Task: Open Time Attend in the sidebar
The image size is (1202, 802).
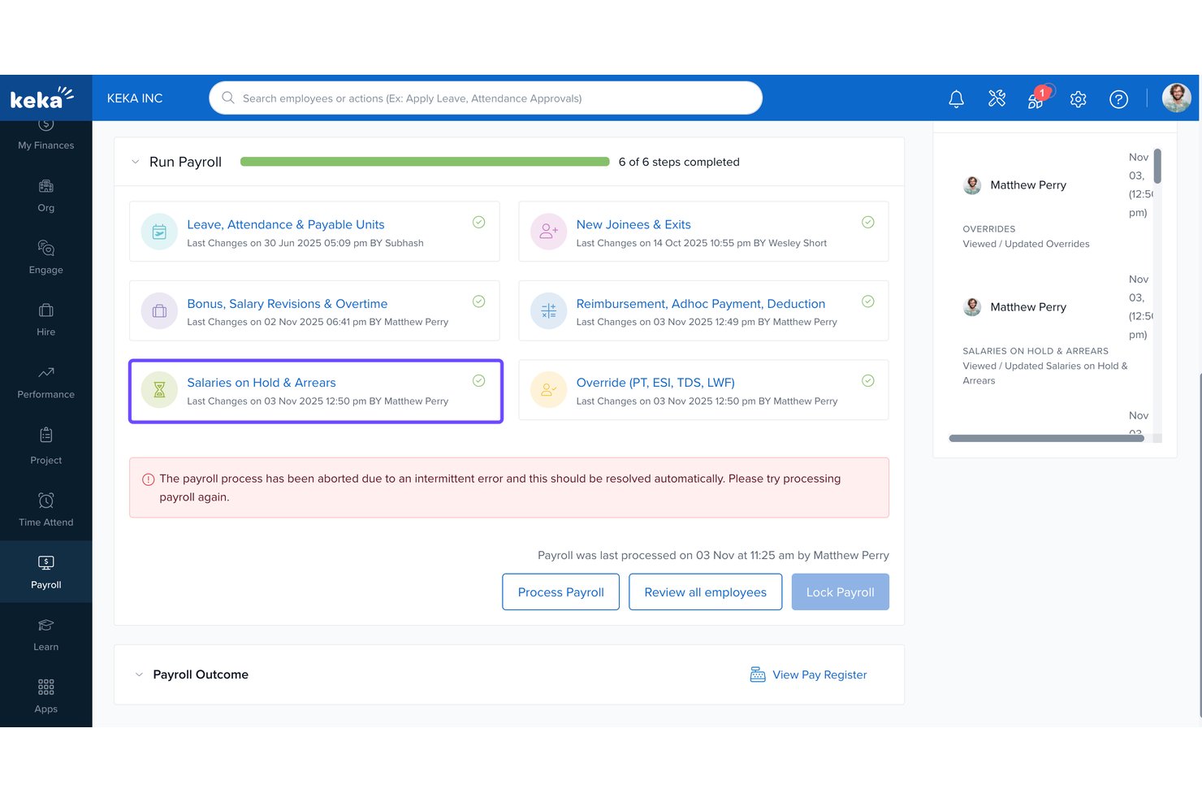Action: 46,509
